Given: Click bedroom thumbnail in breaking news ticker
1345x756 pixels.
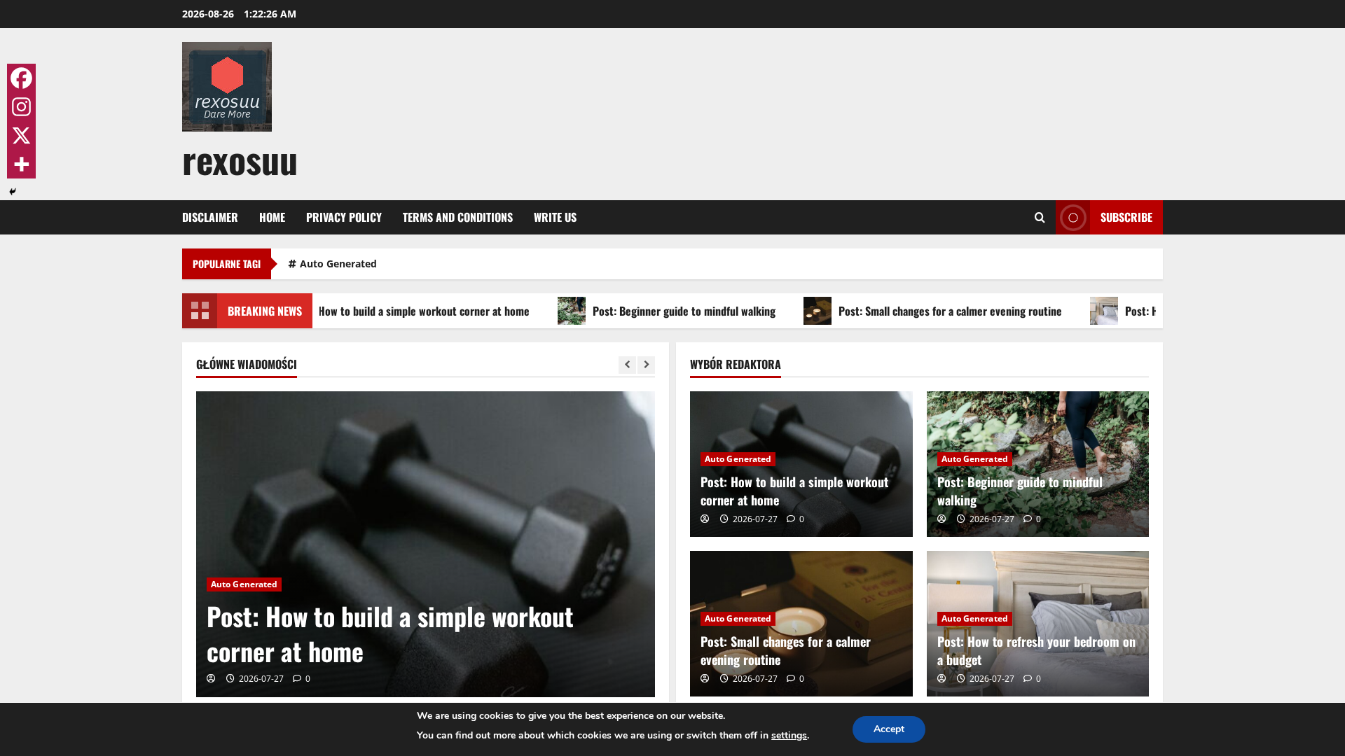Looking at the screenshot, I should [1104, 311].
